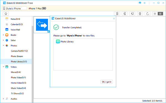Expand the Audios tree node
Viewport: 166px width, 103px height.
click(3, 99)
